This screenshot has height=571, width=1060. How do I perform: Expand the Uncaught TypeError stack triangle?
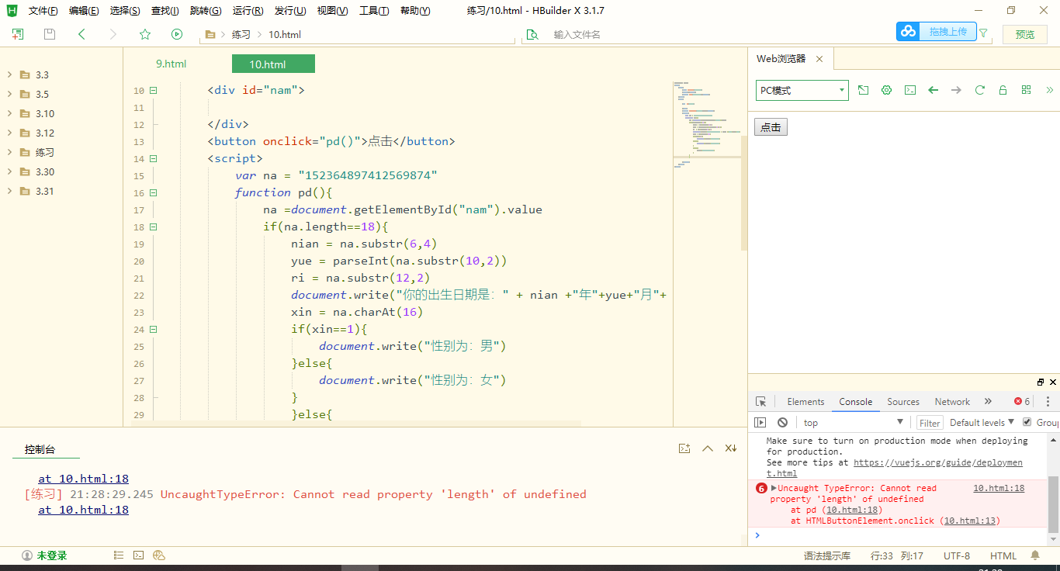pyautogui.click(x=774, y=488)
